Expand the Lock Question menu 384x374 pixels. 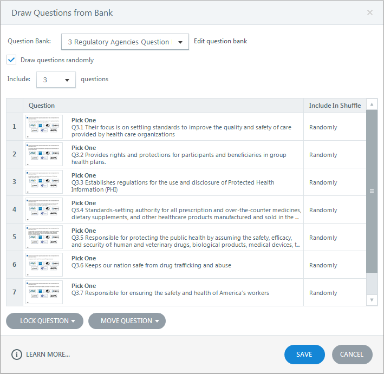(44, 321)
